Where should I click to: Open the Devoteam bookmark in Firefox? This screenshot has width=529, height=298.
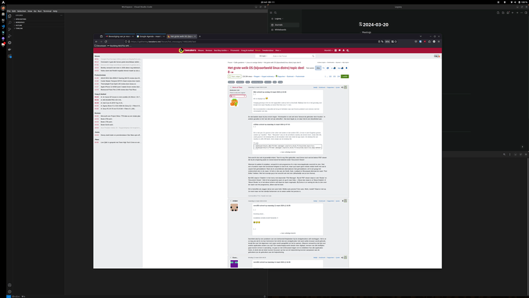point(101,46)
